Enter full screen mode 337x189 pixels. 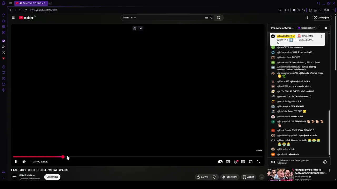pyautogui.click(x=258, y=162)
